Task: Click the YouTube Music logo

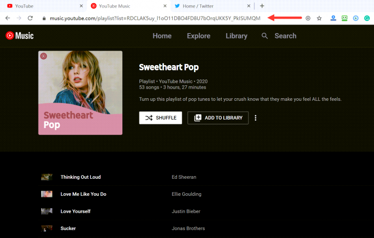Action: (19, 36)
